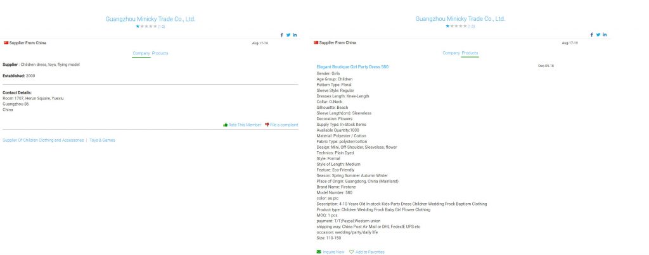Viewport: 649px width, 255px height.
Task: Click the Facebook icon above the product listing
Action: (x=592, y=35)
